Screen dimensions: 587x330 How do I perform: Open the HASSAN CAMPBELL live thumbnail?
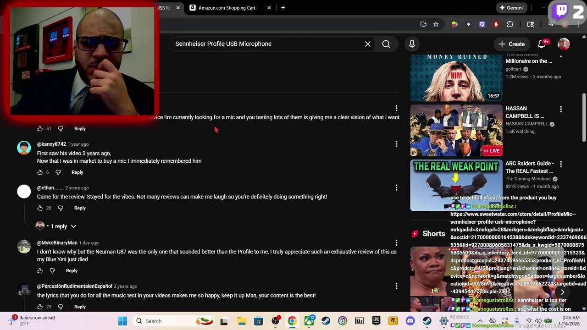coord(456,131)
